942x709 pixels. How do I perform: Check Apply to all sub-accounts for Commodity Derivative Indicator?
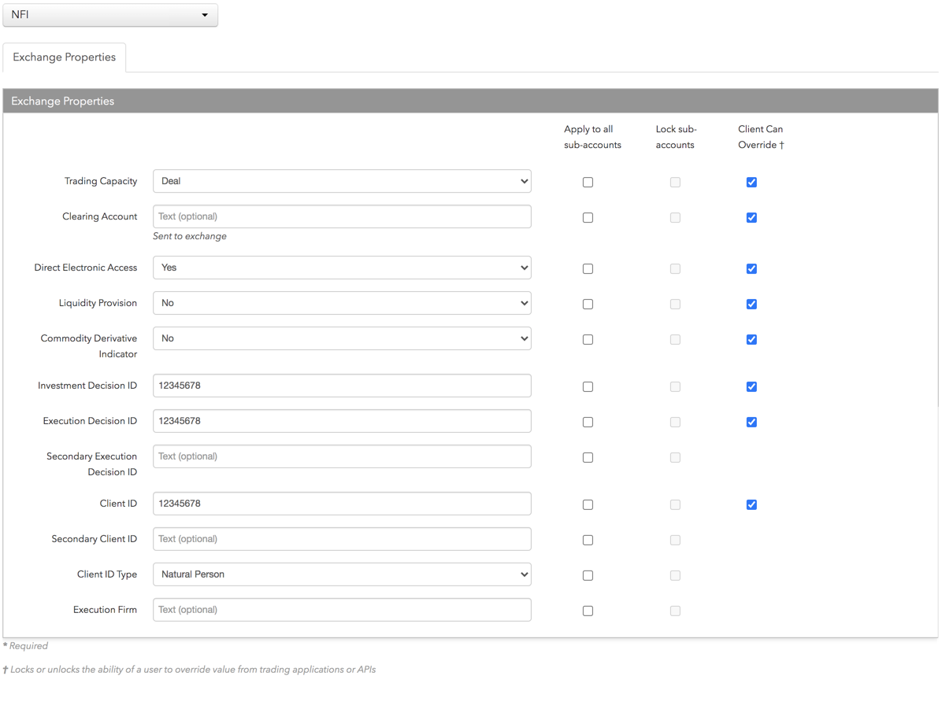coord(588,339)
